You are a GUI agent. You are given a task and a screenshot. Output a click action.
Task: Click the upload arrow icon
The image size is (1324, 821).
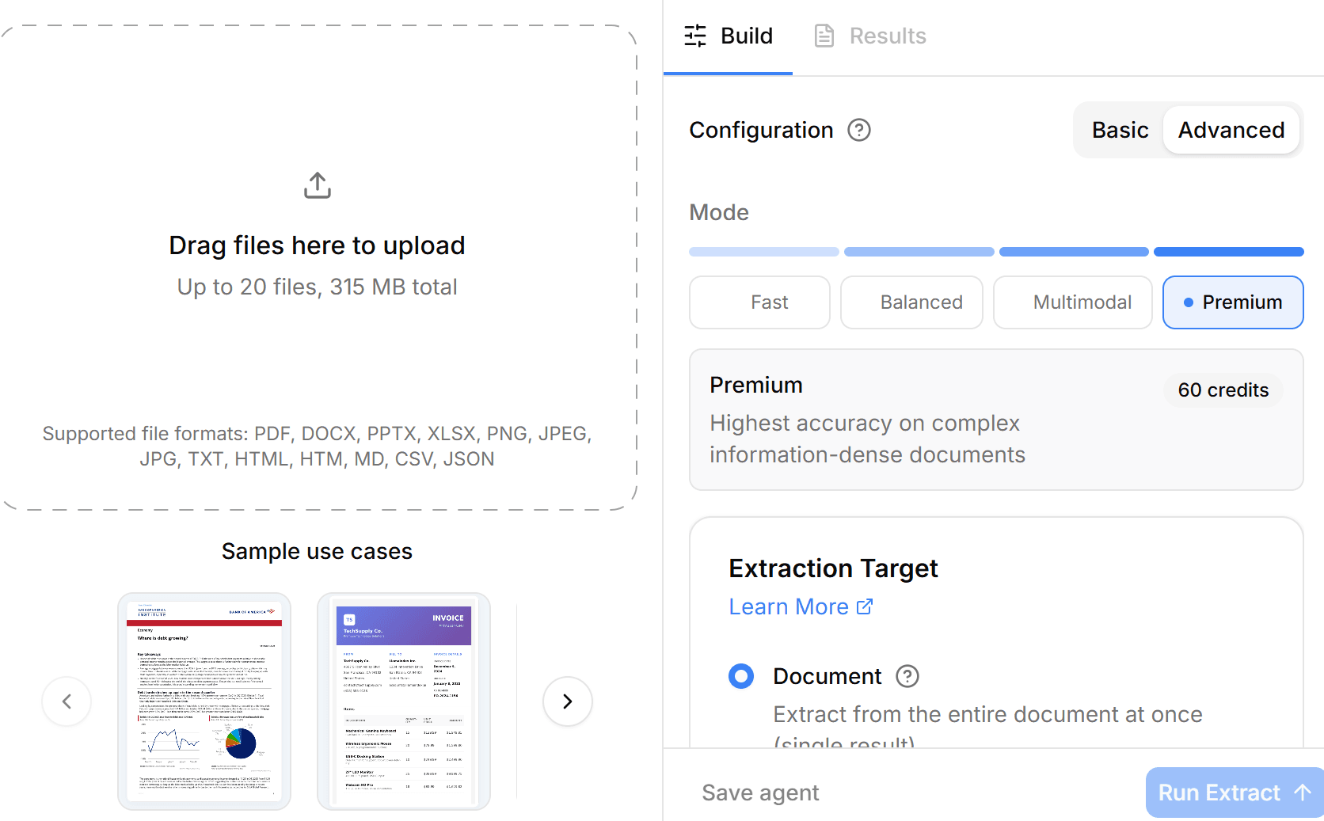click(x=318, y=185)
